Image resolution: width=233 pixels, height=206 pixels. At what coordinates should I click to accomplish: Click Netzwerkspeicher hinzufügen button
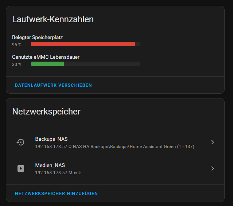pos(56,193)
